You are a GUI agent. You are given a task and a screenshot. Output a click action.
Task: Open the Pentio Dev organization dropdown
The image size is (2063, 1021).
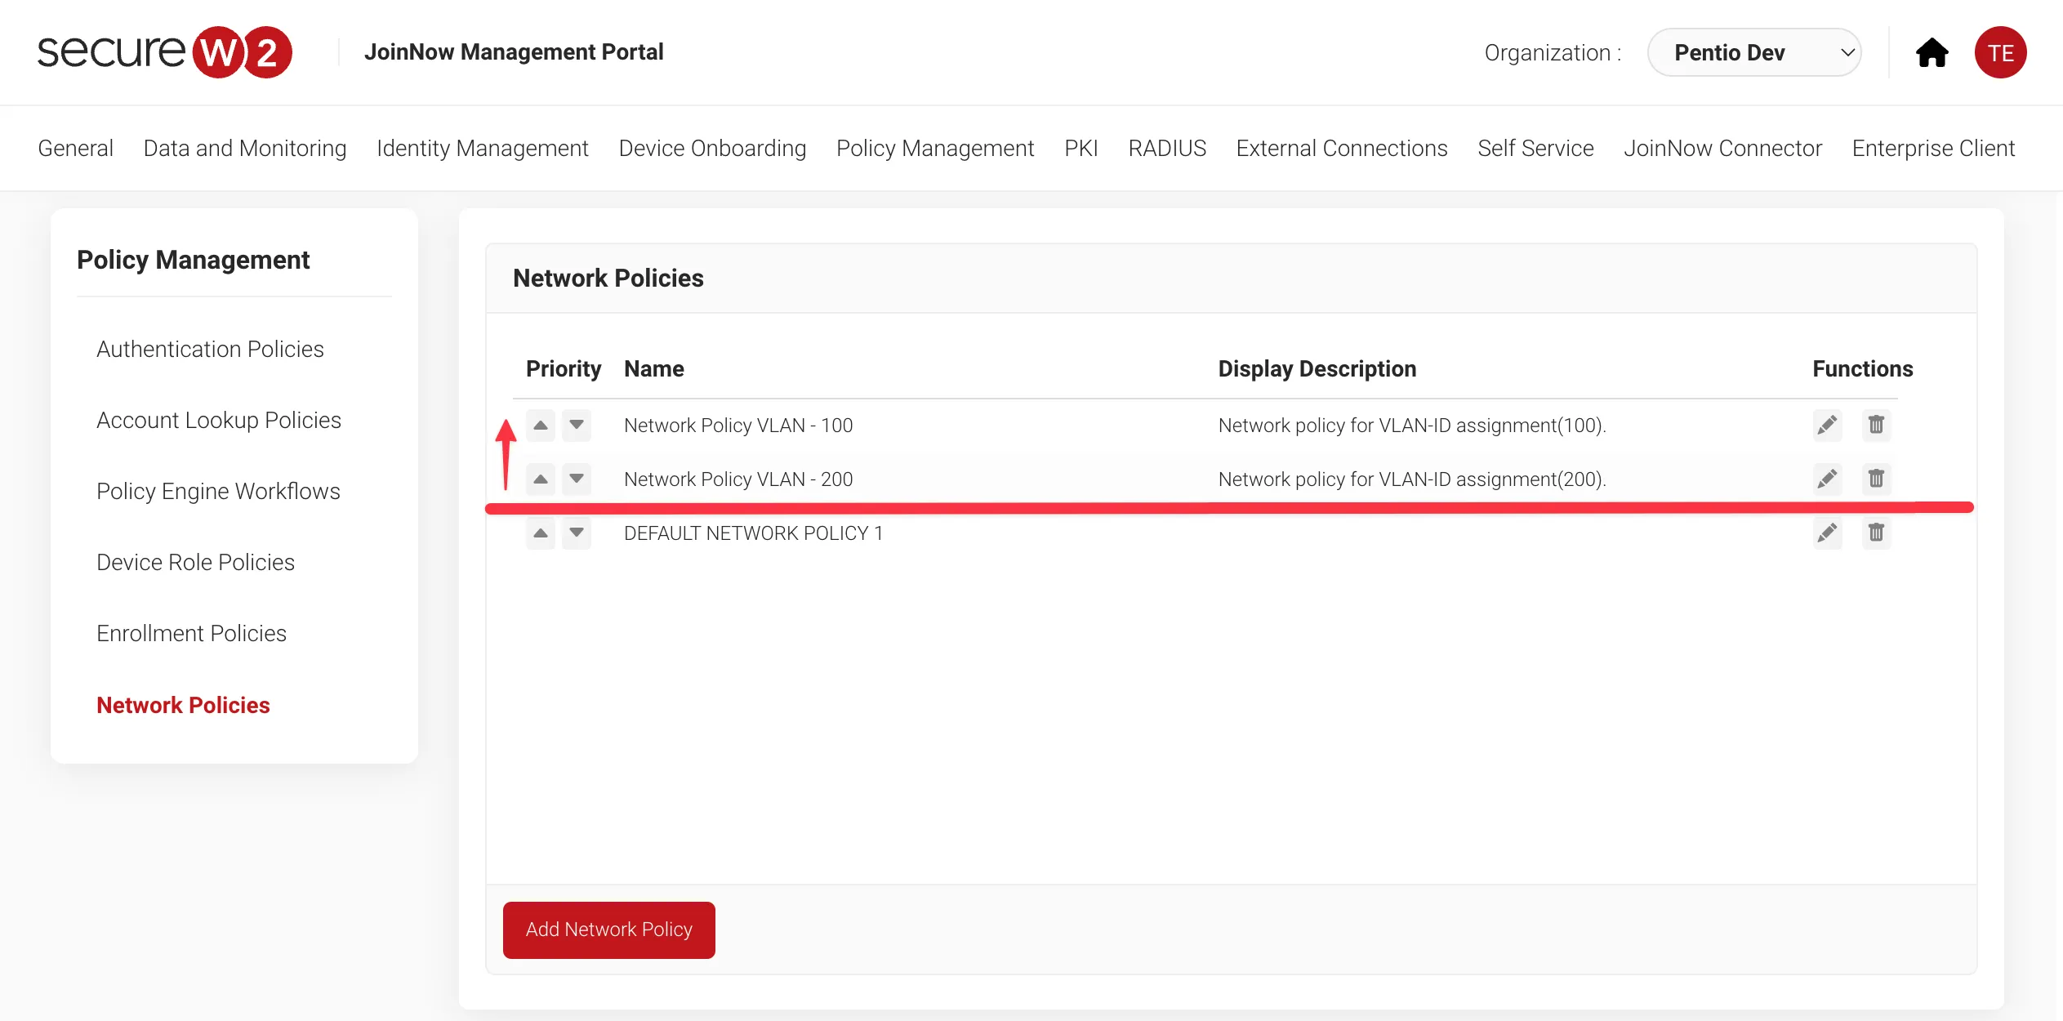pos(1754,53)
